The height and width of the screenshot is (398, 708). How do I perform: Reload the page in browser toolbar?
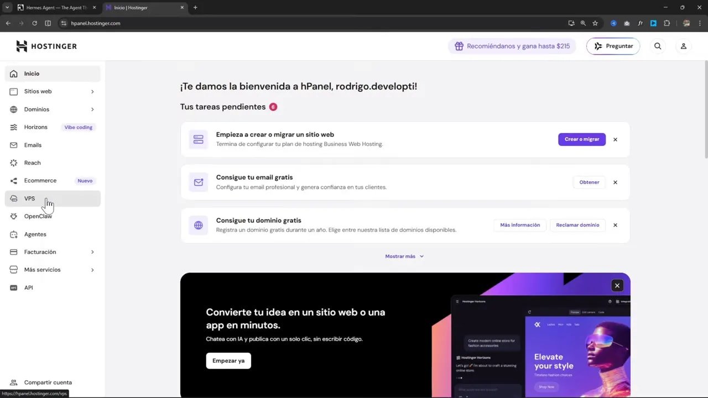[34, 23]
